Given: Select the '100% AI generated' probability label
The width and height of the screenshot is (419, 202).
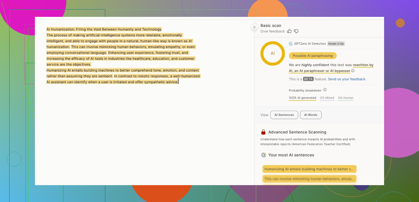Looking at the screenshot, I should [303, 98].
